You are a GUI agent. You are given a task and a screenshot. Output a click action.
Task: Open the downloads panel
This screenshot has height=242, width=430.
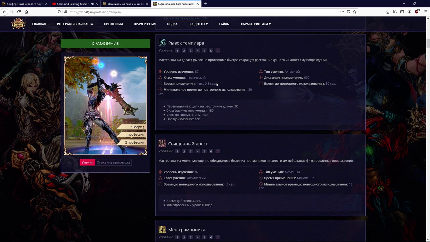388,12
